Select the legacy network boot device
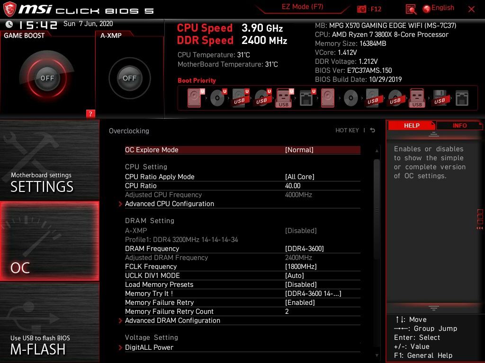This screenshot has width=485, height=363. 462,98
